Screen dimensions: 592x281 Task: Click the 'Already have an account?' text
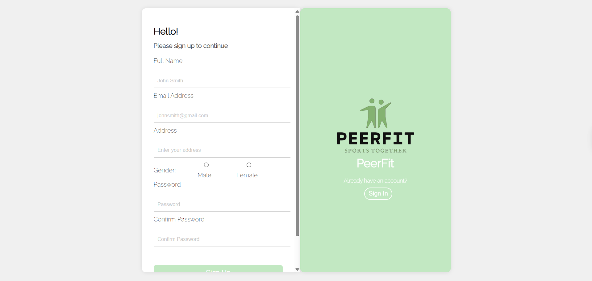point(375,181)
